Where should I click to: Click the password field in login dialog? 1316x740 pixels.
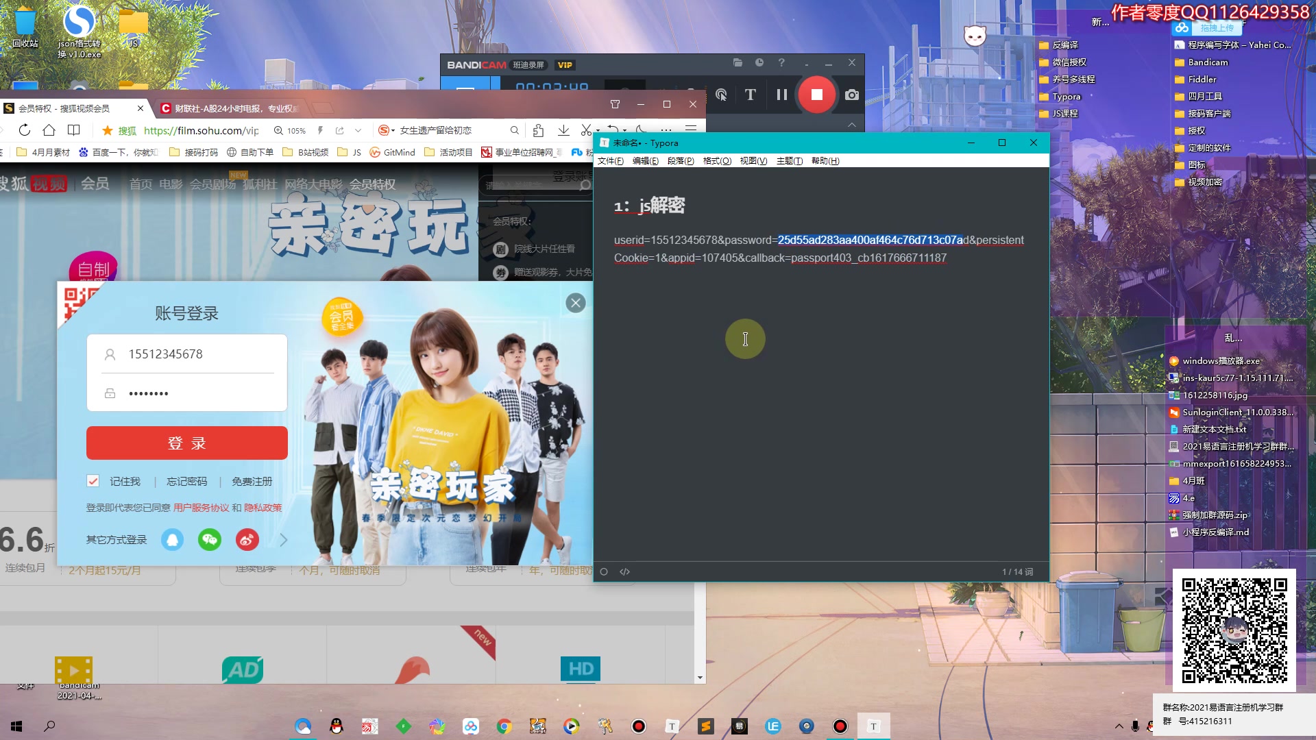pos(187,393)
